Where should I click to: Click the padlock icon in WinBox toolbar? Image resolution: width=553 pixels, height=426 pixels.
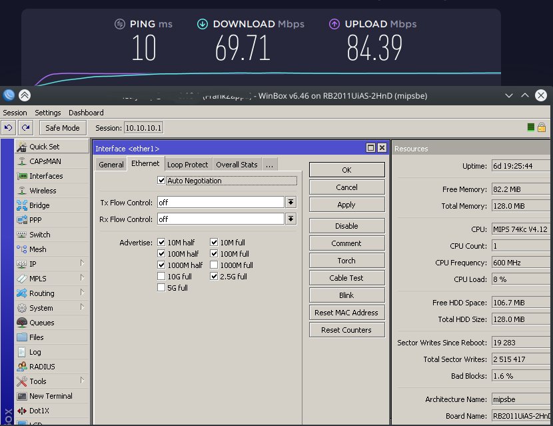click(542, 127)
